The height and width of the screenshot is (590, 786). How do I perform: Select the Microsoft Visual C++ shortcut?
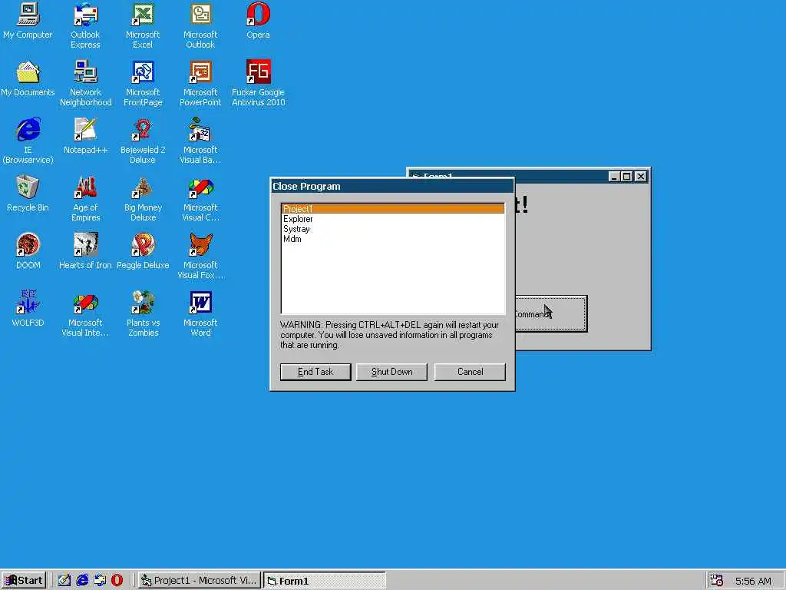point(200,198)
